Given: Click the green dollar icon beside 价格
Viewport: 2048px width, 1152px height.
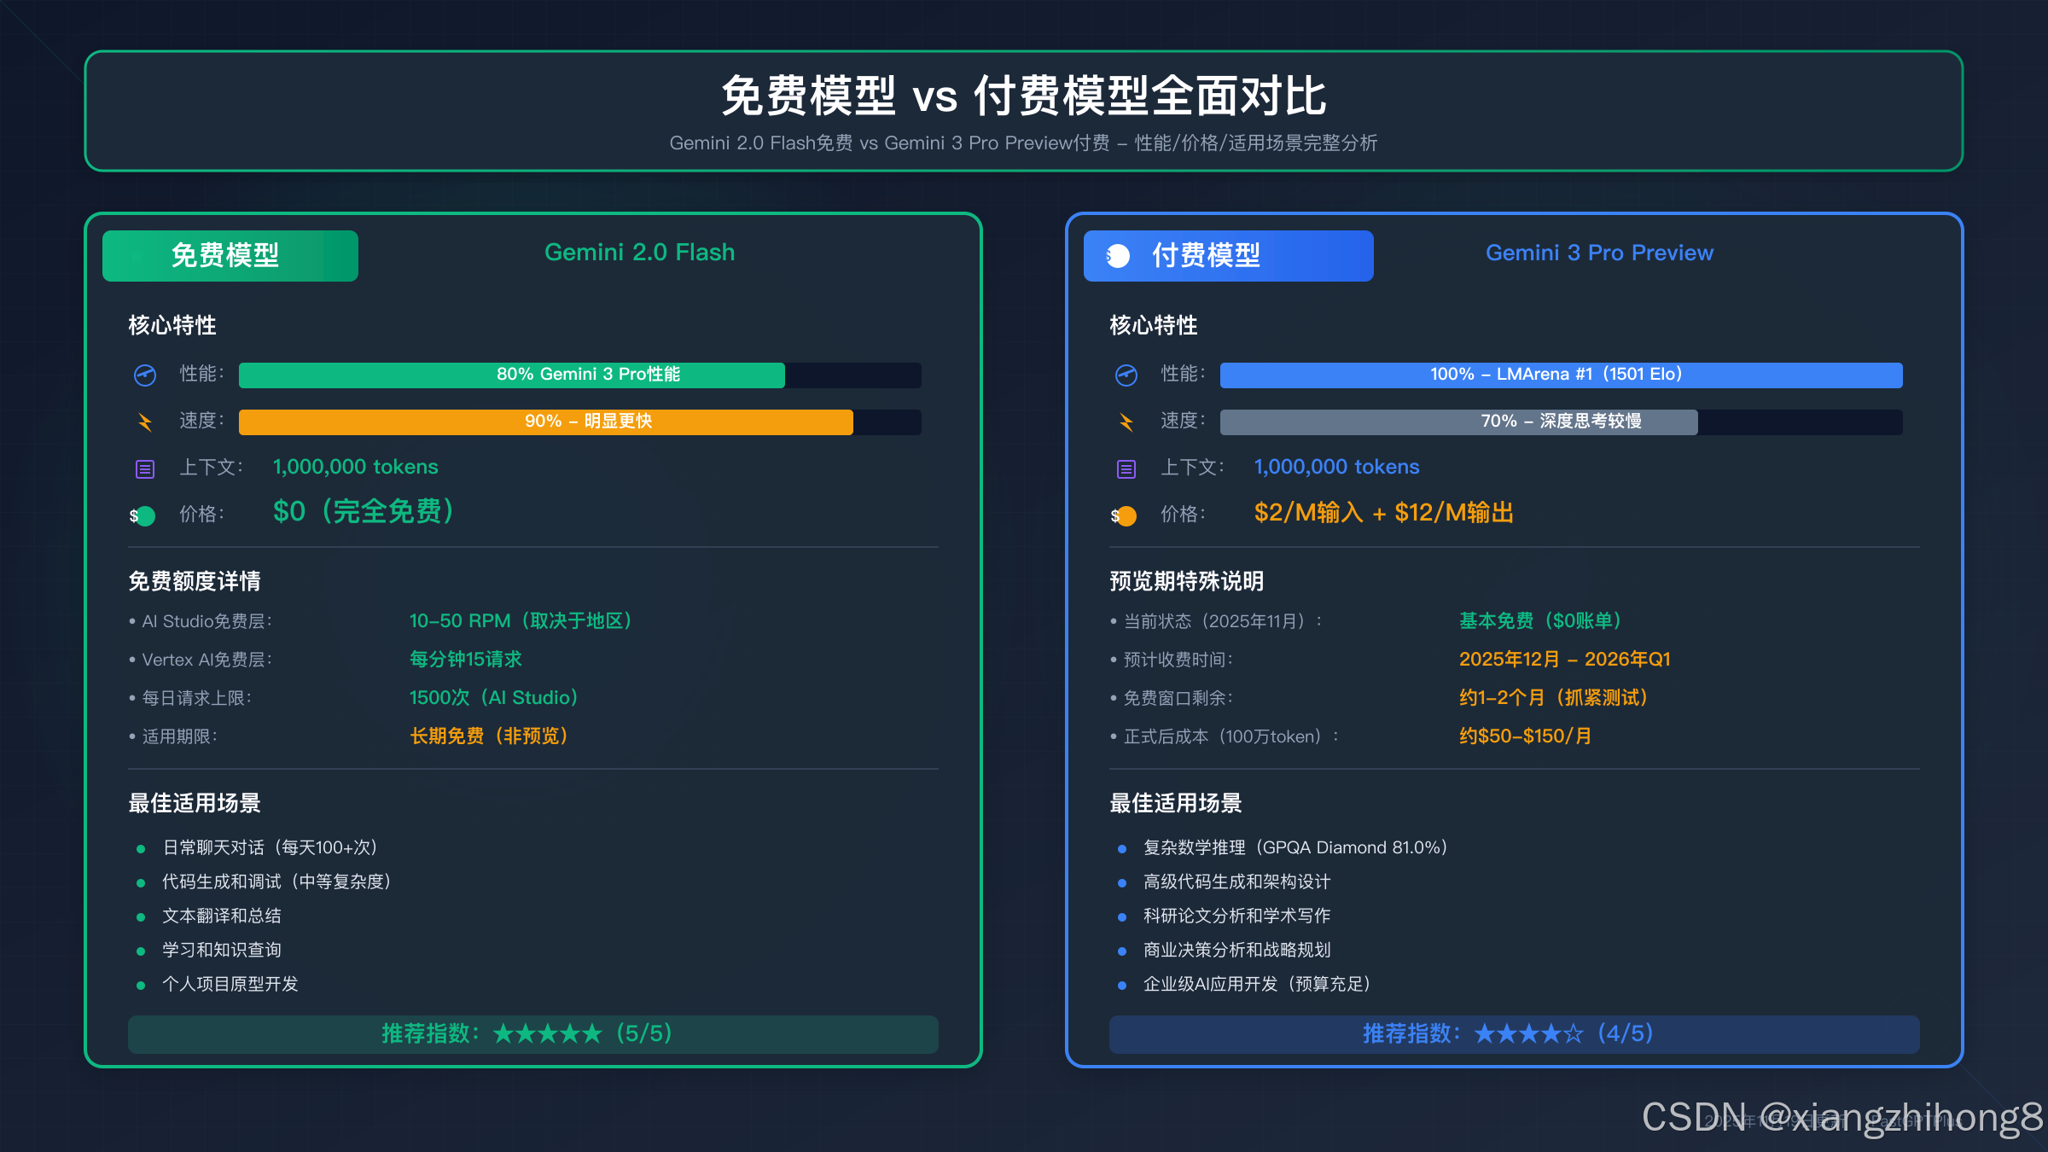Looking at the screenshot, I should (x=143, y=515).
